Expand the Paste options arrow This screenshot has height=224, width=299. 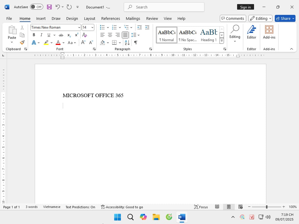(x=12, y=42)
